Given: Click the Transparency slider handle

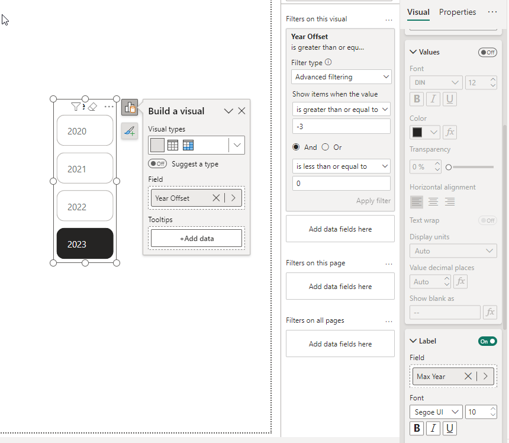Looking at the screenshot, I should pyautogui.click(x=449, y=167).
